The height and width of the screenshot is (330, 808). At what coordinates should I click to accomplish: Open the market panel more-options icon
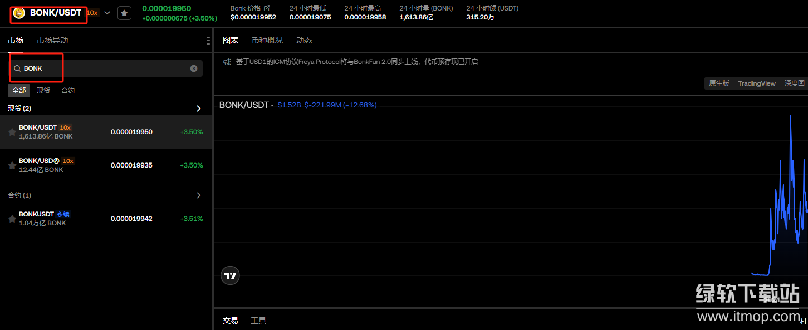[x=208, y=41]
